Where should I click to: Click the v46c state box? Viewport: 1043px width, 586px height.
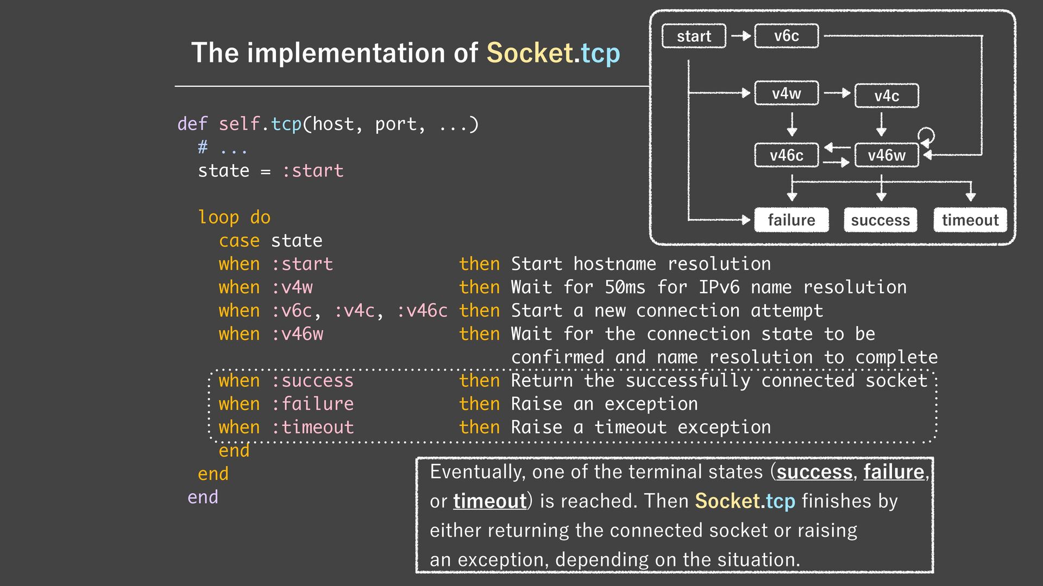pyautogui.click(x=786, y=155)
